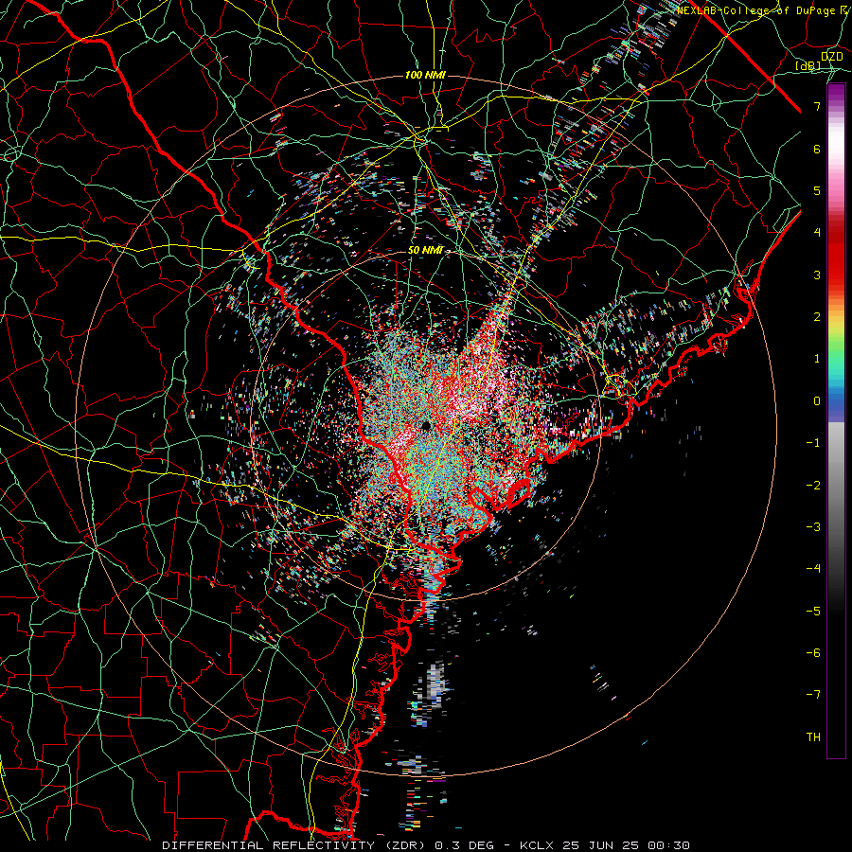Click the "-6" value on the scale
852x852 pixels.
813,653
